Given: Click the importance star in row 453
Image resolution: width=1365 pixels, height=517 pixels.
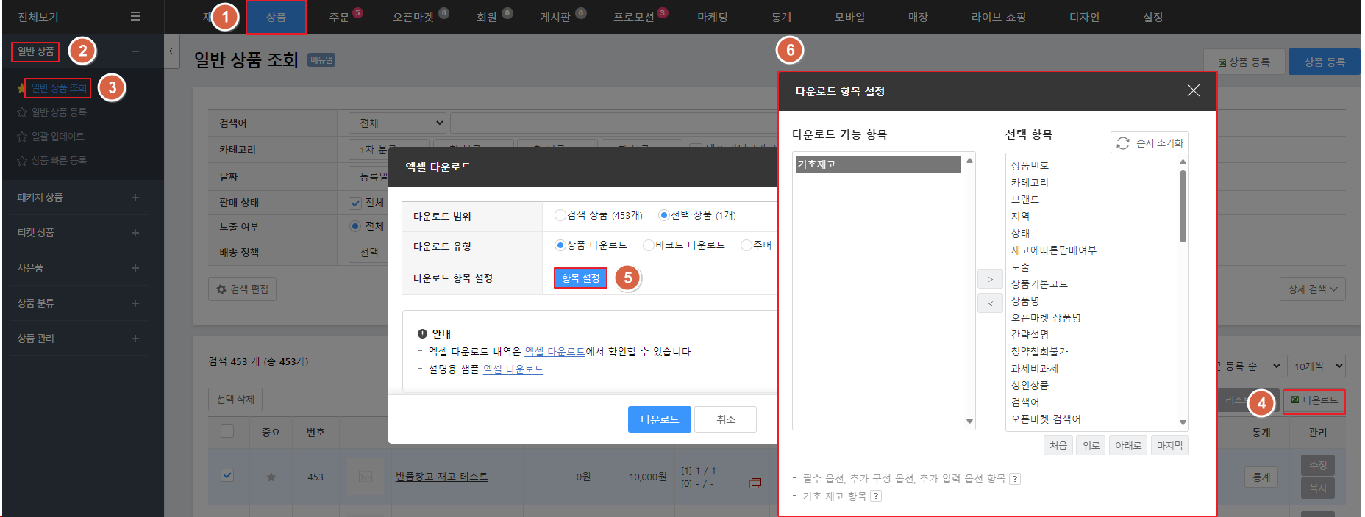Looking at the screenshot, I should tap(271, 477).
